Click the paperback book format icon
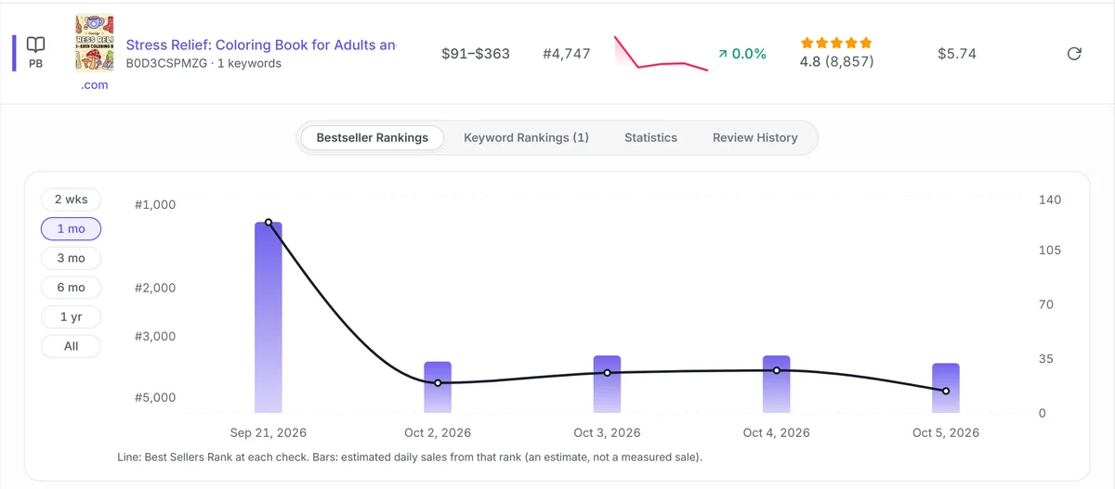The width and height of the screenshot is (1115, 489). pos(35,45)
